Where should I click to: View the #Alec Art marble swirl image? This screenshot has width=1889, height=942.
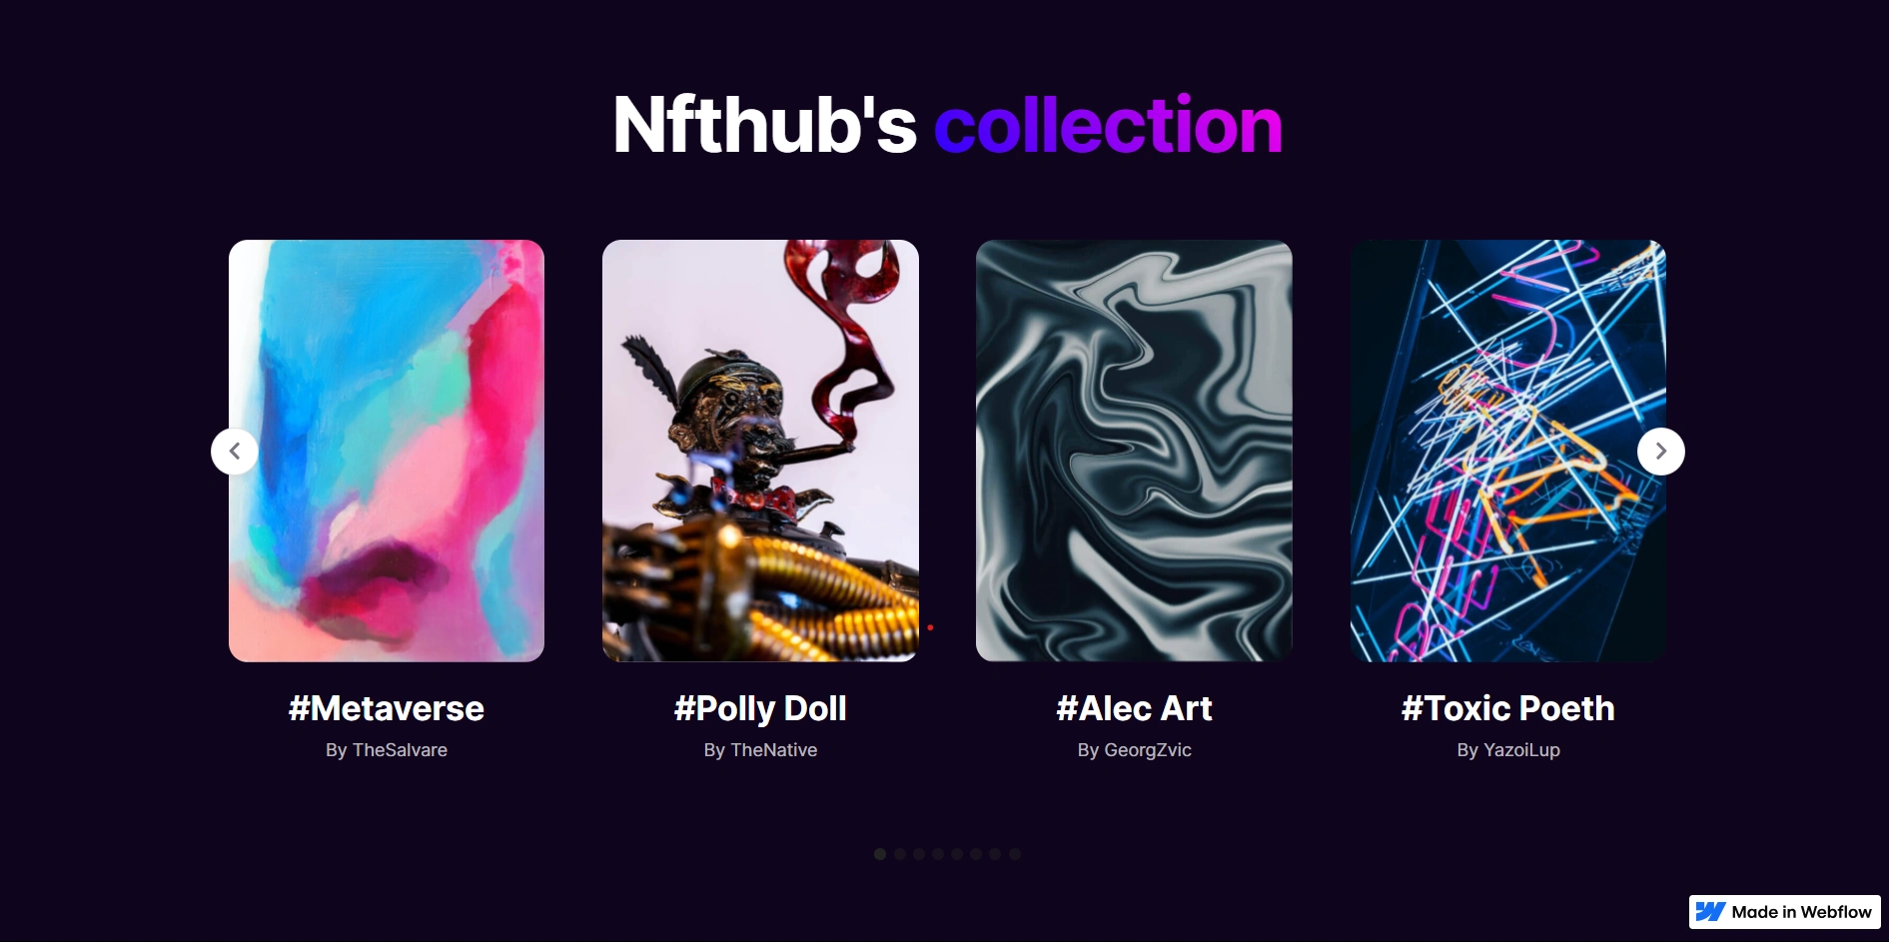(1134, 451)
